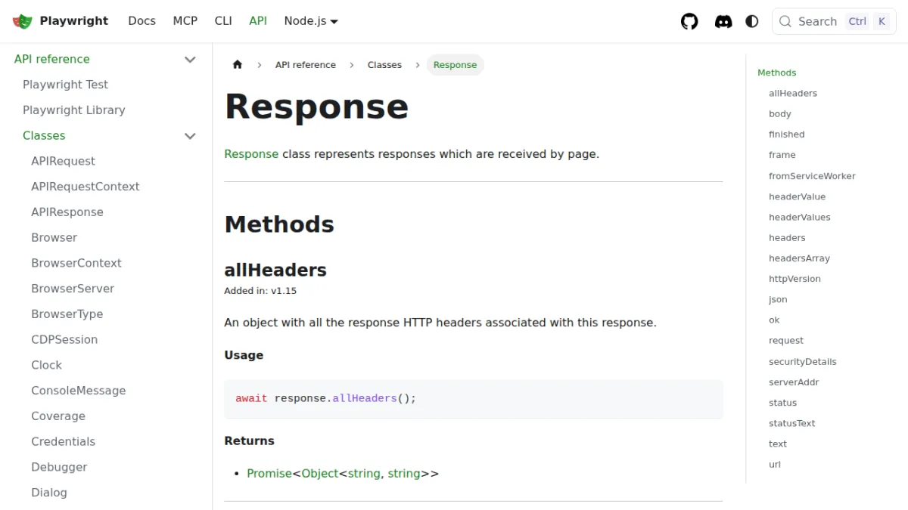The image size is (908, 510).
Task: Open the Docs navbar item
Action: [141, 21]
